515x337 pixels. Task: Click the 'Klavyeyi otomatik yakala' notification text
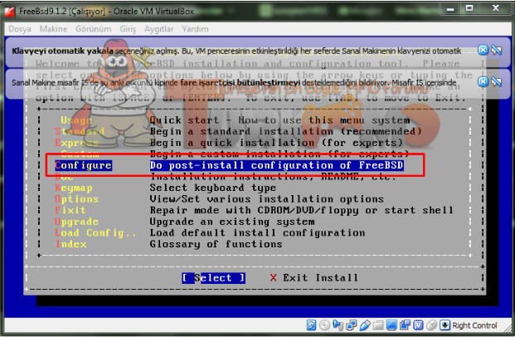[x=62, y=51]
